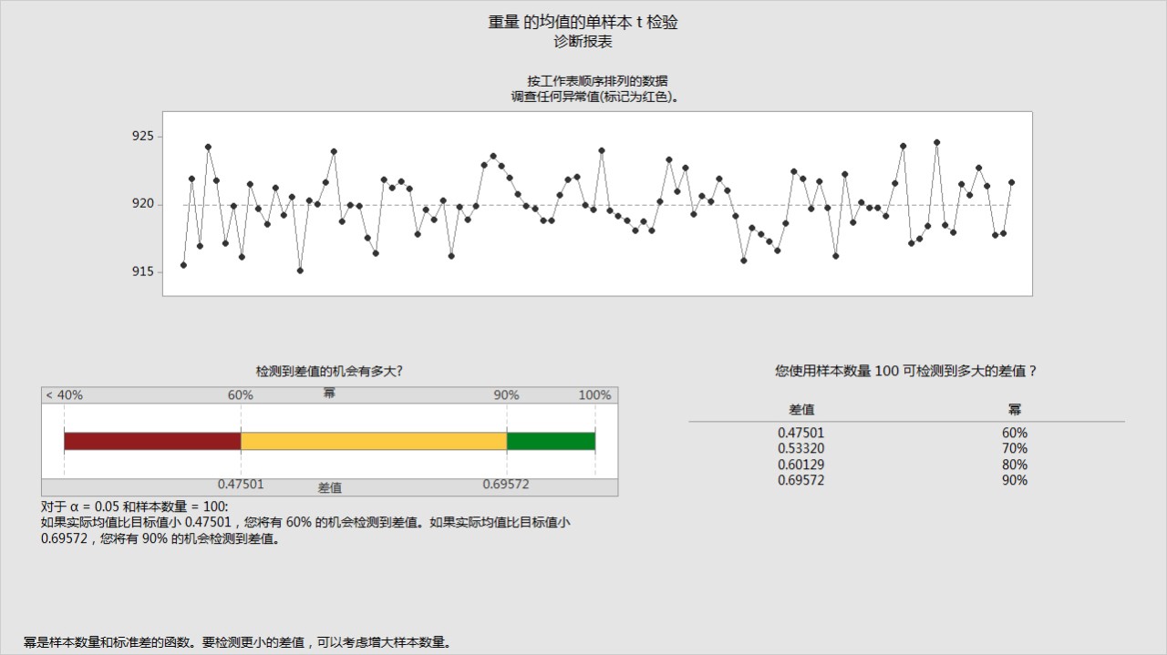Select the 检测到差值的机会有多大? heading

click(x=329, y=372)
